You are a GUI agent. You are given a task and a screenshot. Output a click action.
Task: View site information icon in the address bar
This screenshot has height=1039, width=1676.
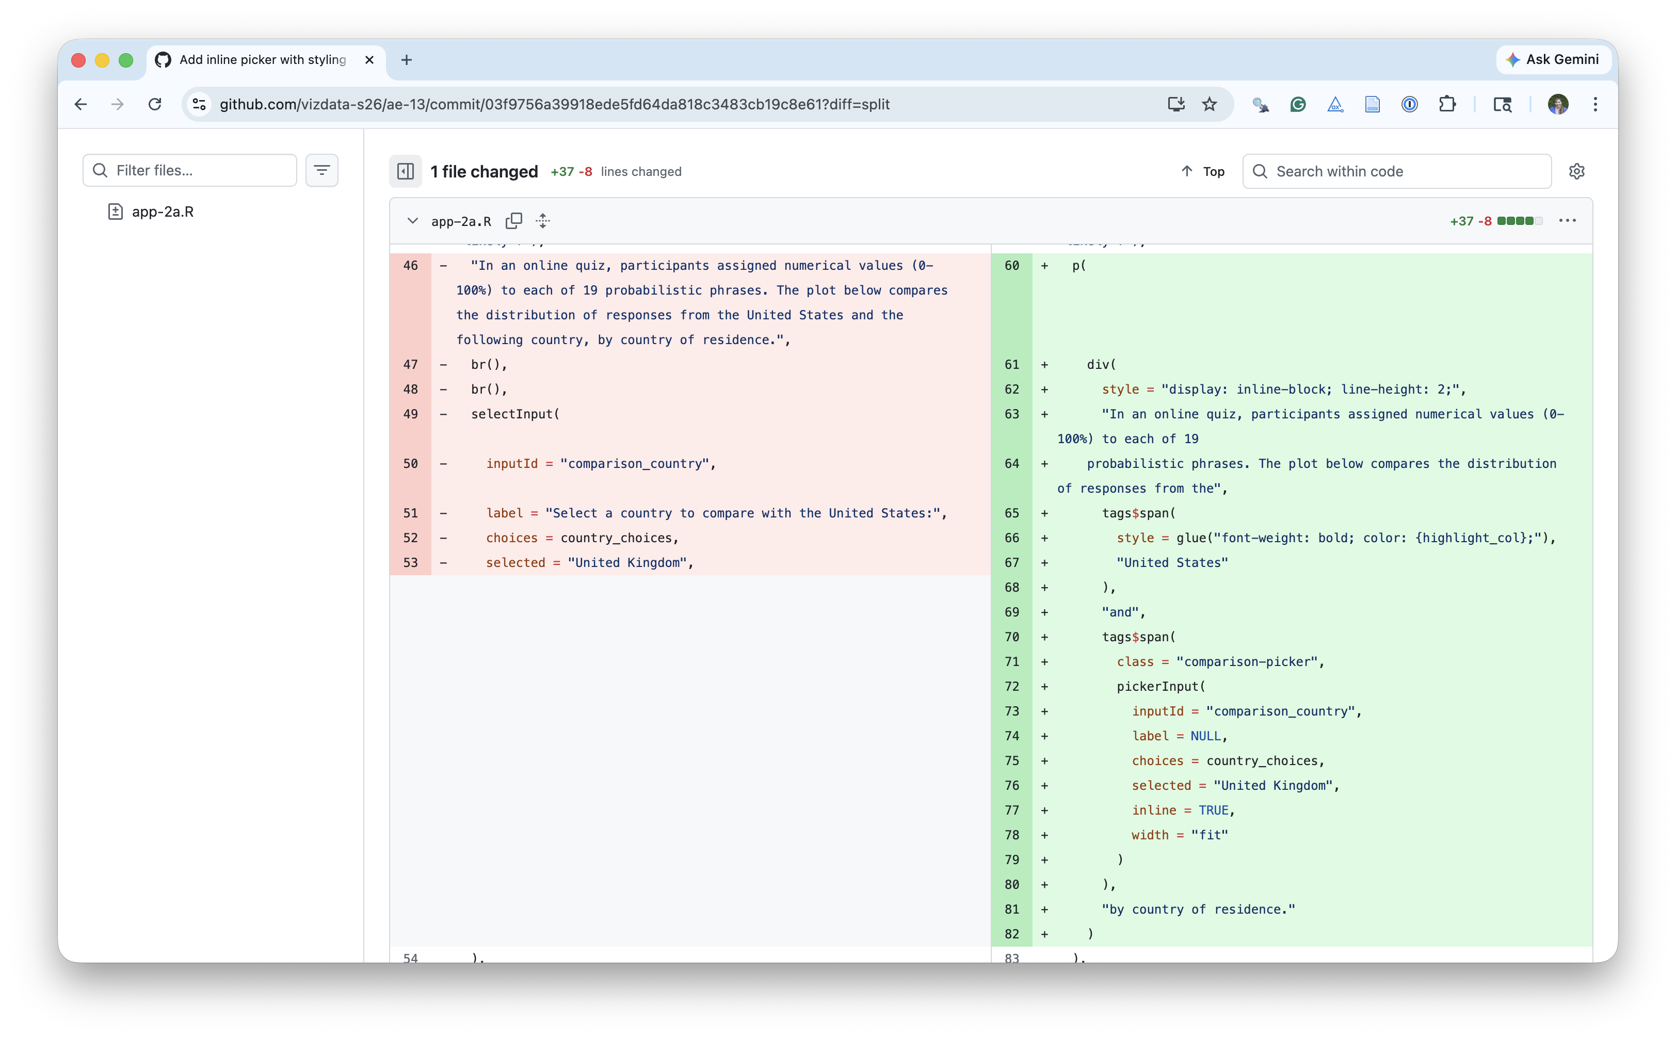pyautogui.click(x=199, y=104)
